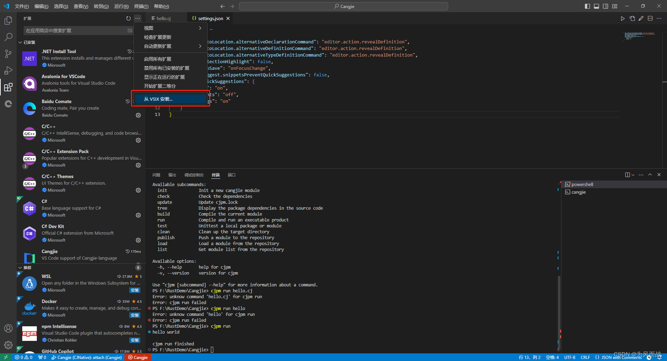Image resolution: width=667 pixels, height=361 pixels.
Task: Open the 文件(F) menu
Action: point(22,6)
